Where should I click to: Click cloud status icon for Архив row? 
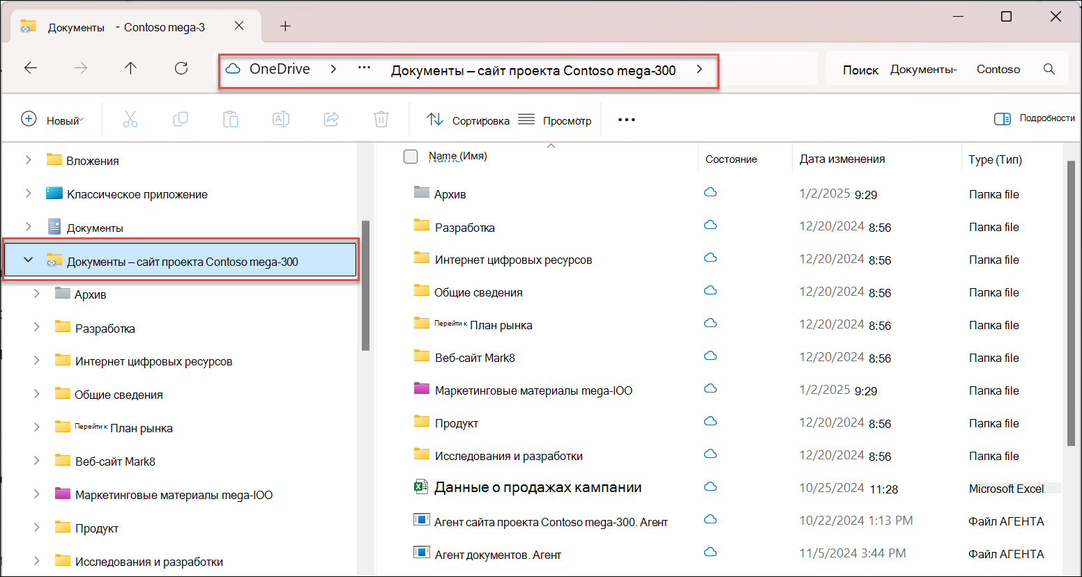pyautogui.click(x=710, y=192)
